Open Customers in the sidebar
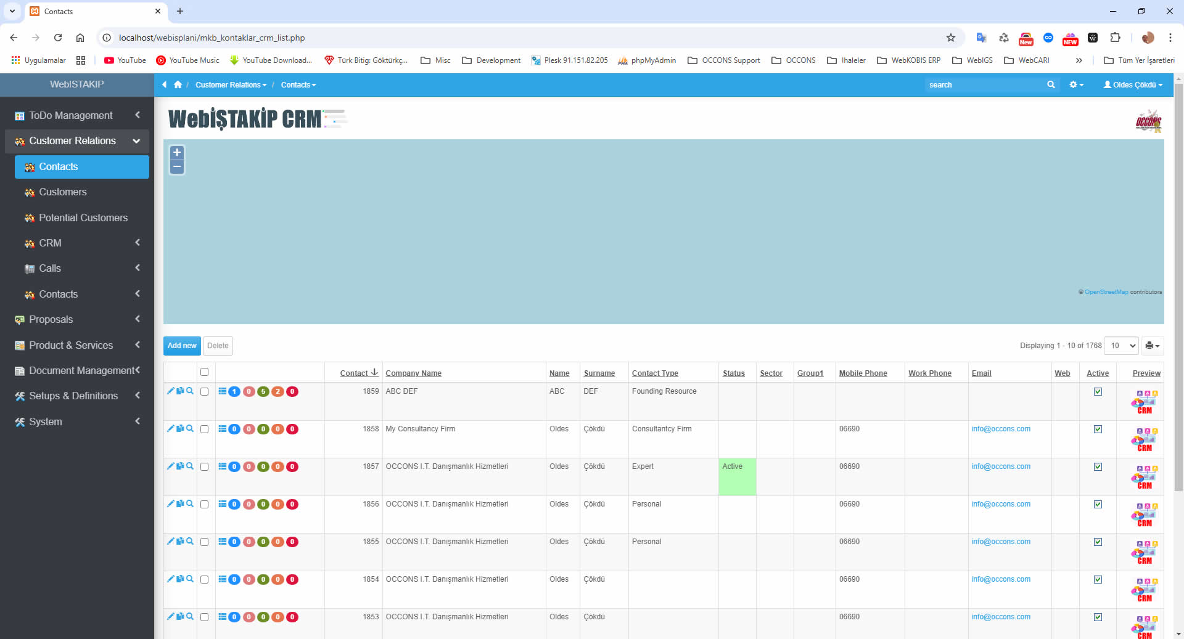Image resolution: width=1184 pixels, height=639 pixels. (x=82, y=192)
